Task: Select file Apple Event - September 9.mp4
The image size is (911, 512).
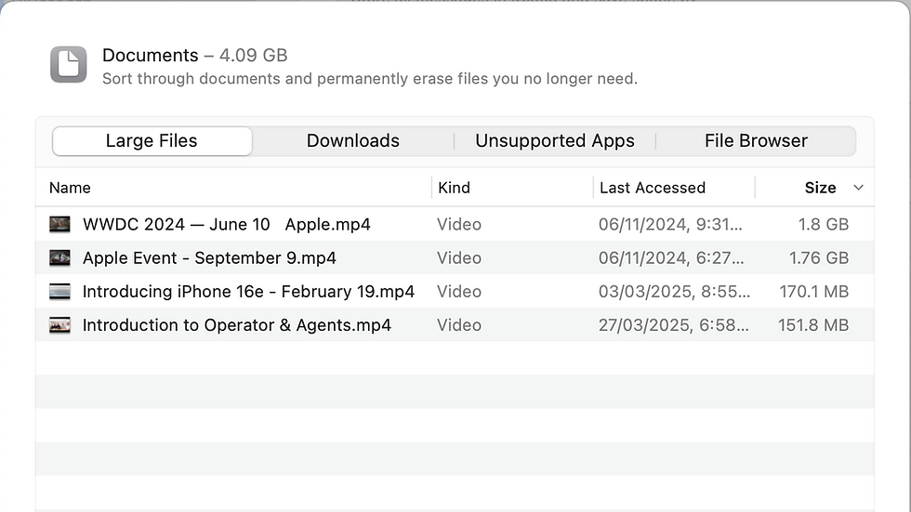Action: [x=209, y=258]
